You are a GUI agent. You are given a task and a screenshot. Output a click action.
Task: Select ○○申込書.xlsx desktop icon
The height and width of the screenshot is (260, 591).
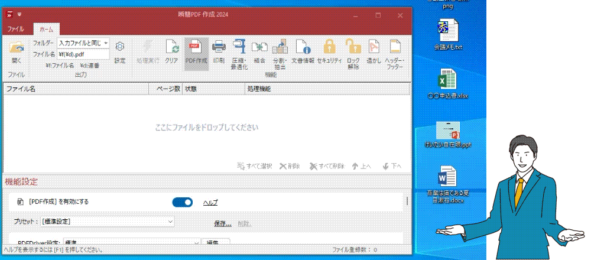pos(448,84)
